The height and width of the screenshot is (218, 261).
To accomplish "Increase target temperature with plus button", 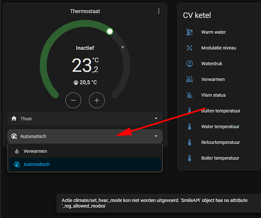I will pos(97,100).
